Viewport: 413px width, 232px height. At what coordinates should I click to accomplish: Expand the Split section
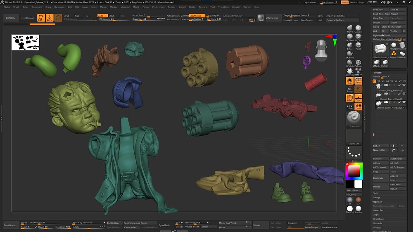pos(375,193)
